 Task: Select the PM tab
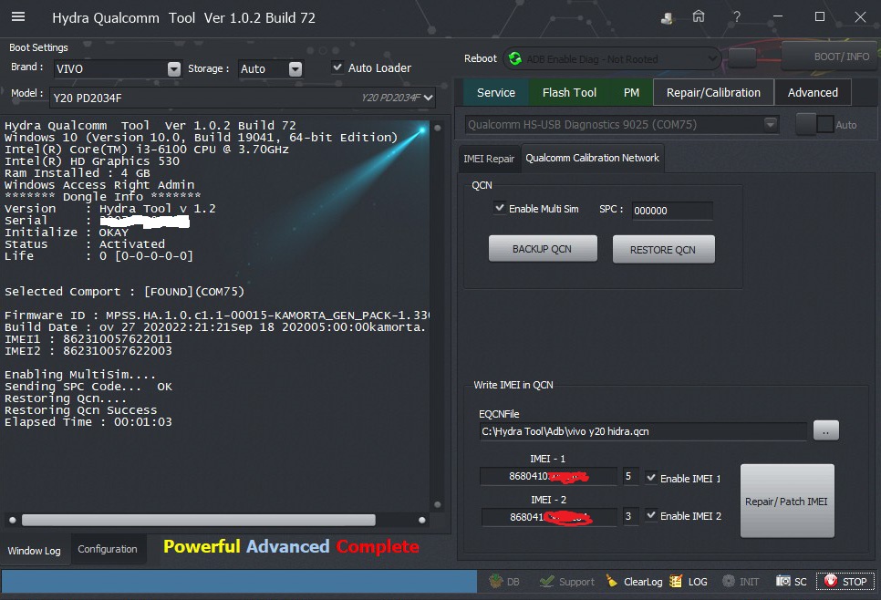click(631, 93)
